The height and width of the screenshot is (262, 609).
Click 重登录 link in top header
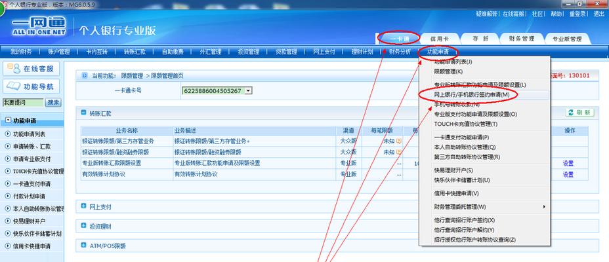pos(577,14)
